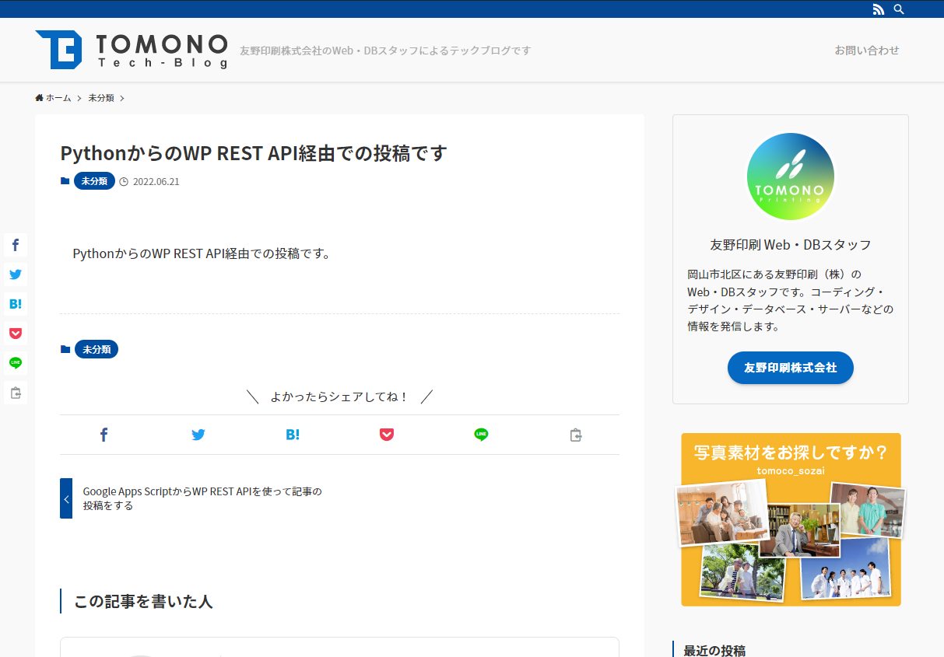Screen dimensions: 944x657
Task: Click the Pocket icon below よかったらシェアしてね
Action: click(387, 434)
